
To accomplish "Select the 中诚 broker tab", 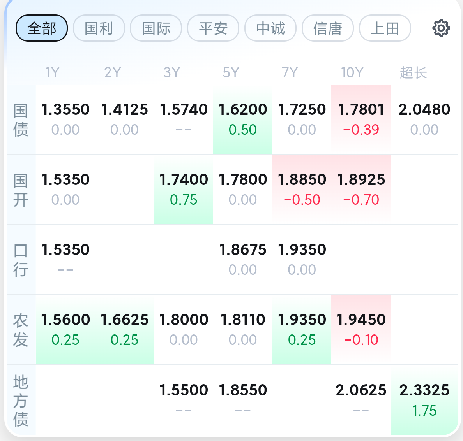I will (270, 28).
